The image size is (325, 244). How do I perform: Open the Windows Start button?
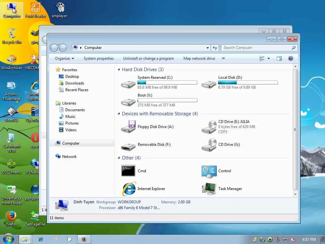(9, 239)
